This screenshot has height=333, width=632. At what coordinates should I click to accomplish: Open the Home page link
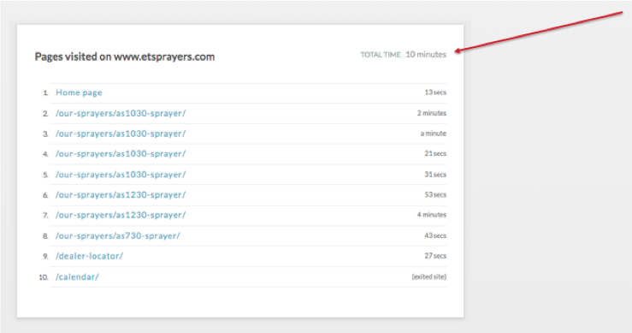(x=79, y=92)
